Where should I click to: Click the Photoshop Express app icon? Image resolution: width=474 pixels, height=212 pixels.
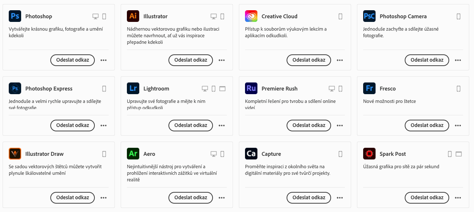click(15, 89)
